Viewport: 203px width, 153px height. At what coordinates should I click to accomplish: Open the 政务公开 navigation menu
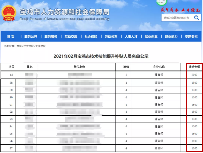[x=31, y=37]
